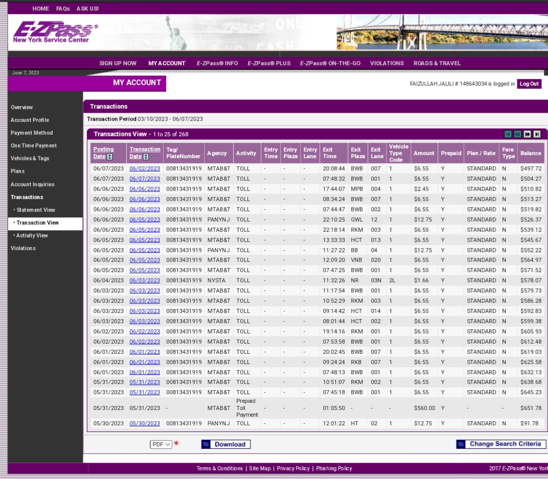Open Plans in the sidebar

click(x=17, y=171)
